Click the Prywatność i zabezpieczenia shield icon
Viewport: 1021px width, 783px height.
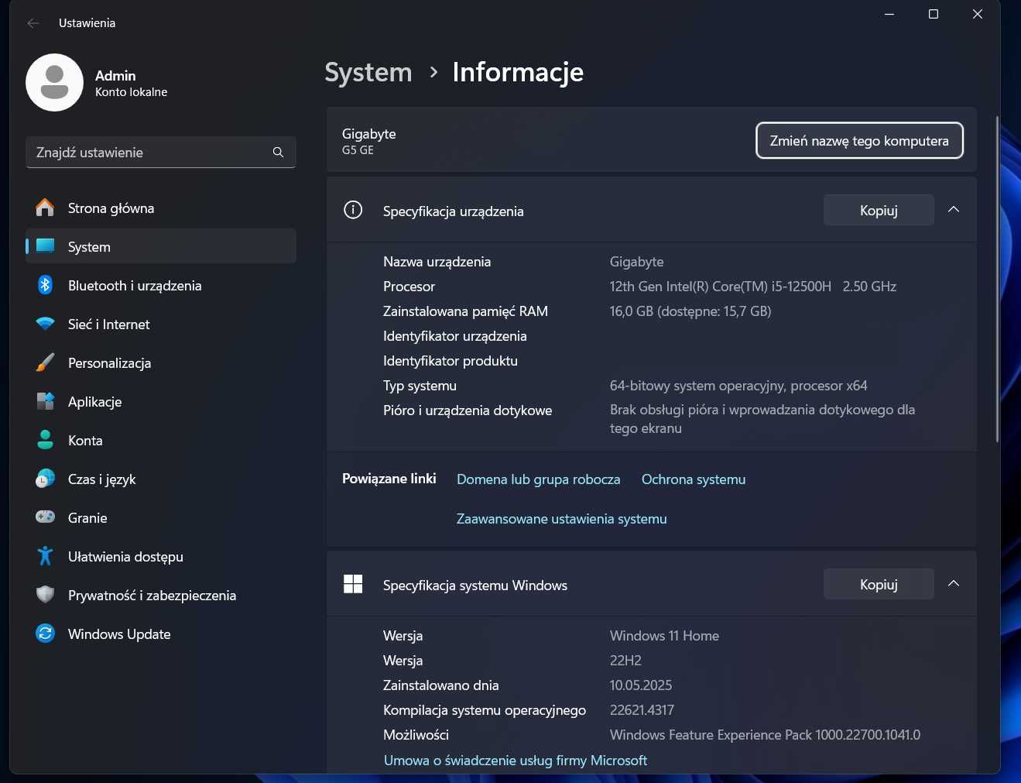point(46,595)
